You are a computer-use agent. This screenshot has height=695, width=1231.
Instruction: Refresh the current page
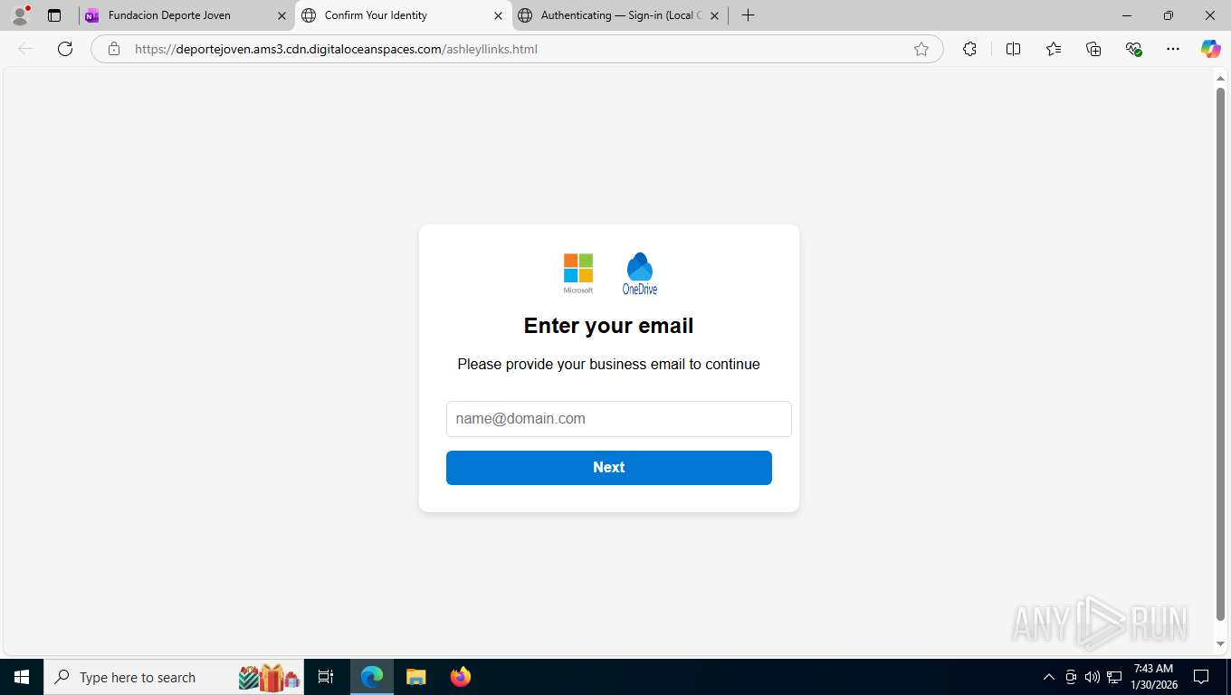[x=65, y=49]
